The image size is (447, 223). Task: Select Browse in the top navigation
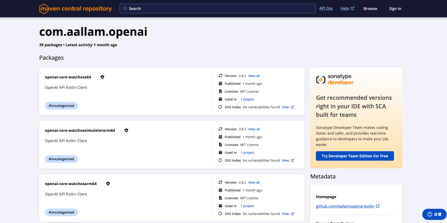(370, 8)
